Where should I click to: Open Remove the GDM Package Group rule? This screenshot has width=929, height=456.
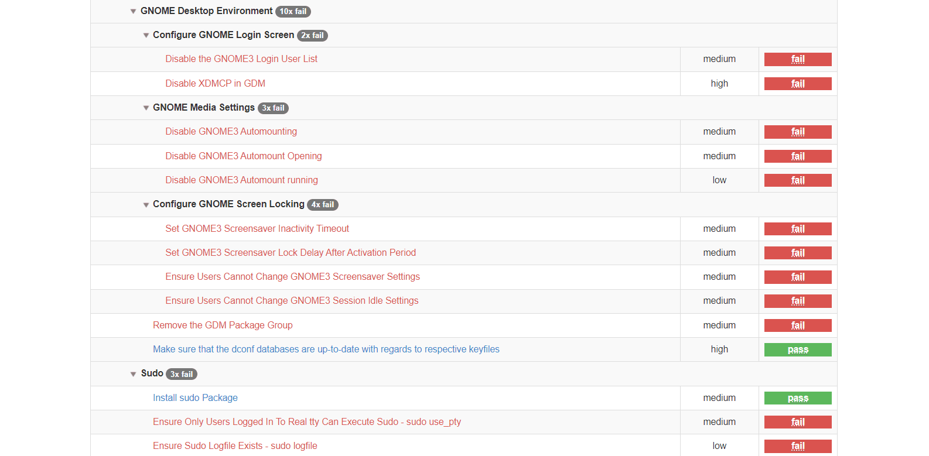(x=223, y=325)
